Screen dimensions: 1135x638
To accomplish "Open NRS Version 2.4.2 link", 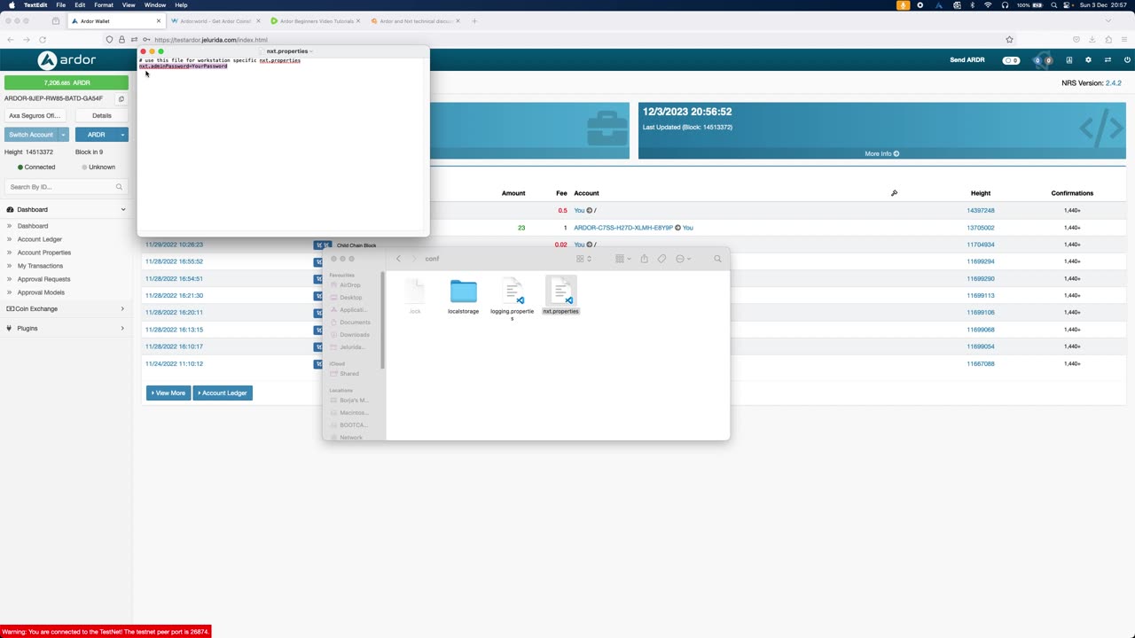I will pos(1113,83).
